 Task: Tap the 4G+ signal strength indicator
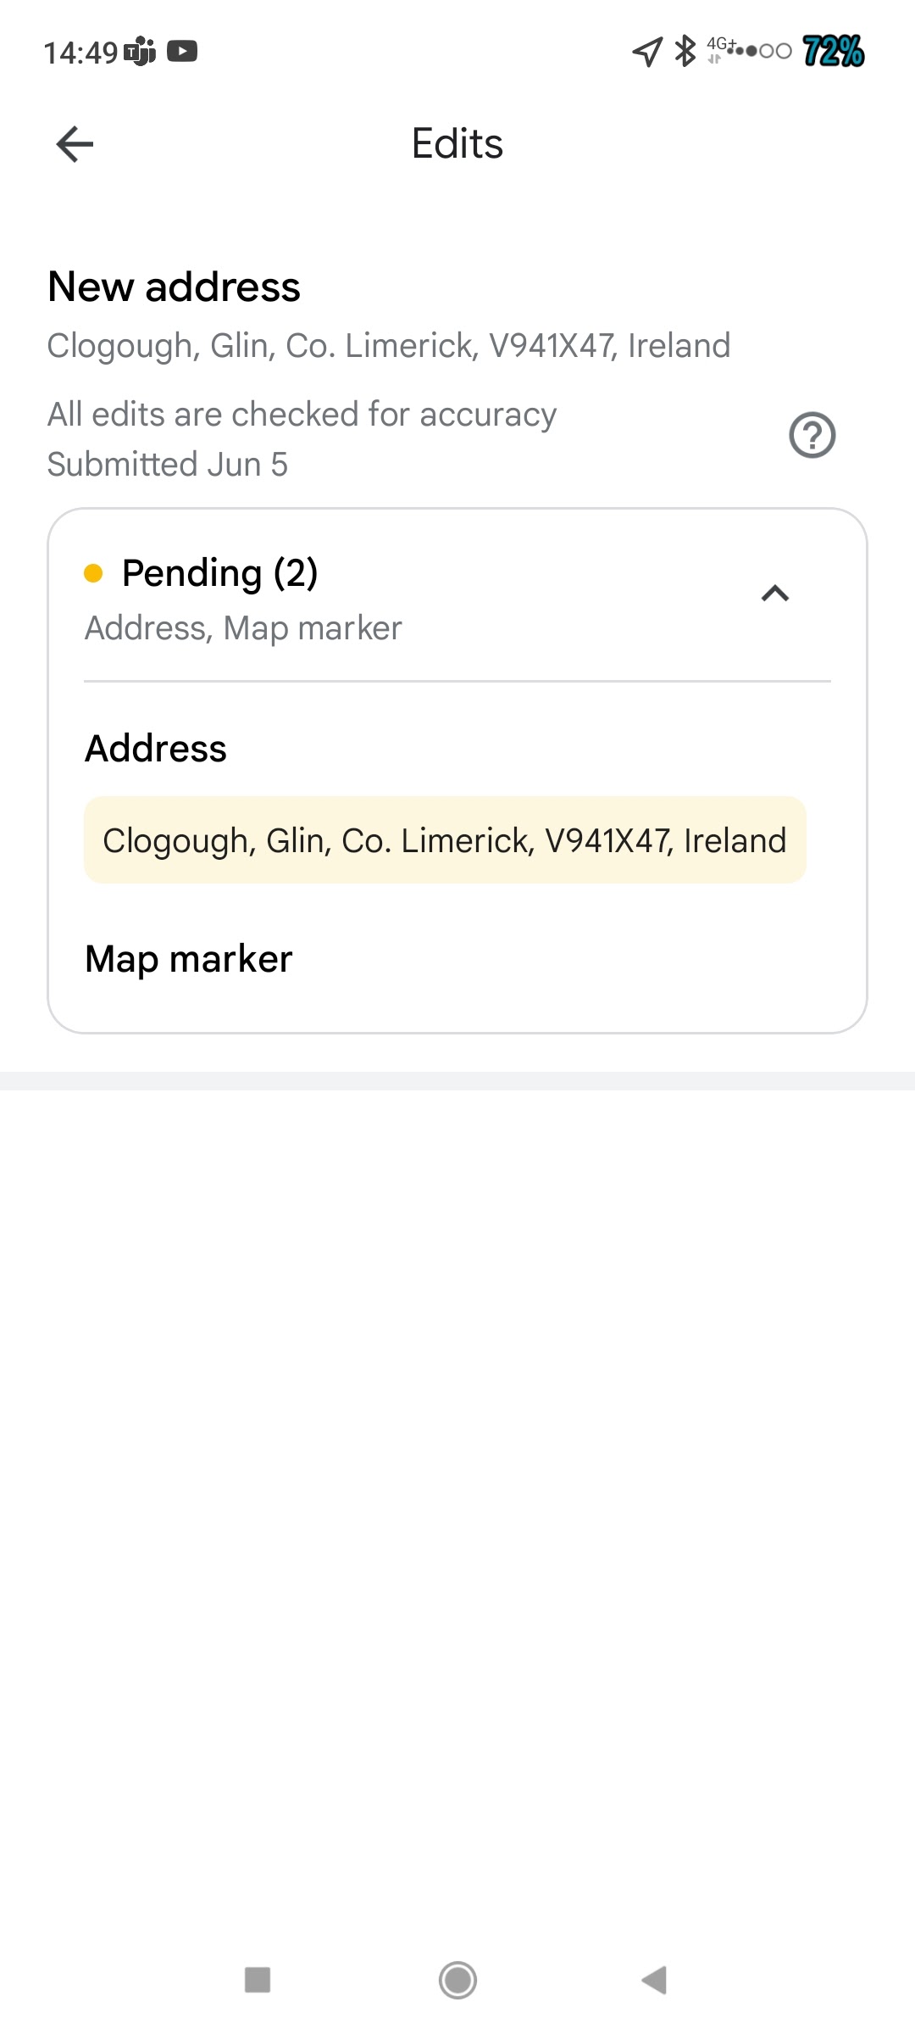(x=749, y=50)
